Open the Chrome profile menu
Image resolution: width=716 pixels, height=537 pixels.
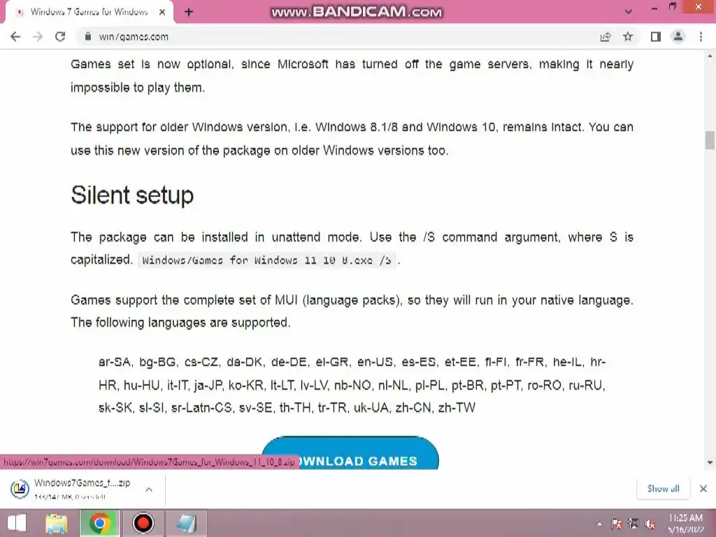point(678,36)
